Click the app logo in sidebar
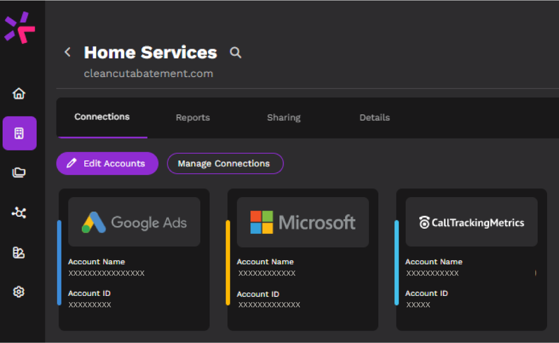The height and width of the screenshot is (343, 559). 20,28
